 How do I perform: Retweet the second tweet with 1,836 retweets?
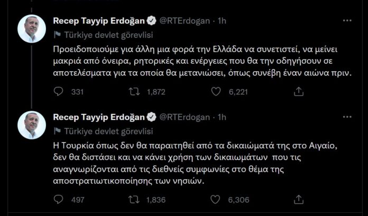tap(135, 199)
